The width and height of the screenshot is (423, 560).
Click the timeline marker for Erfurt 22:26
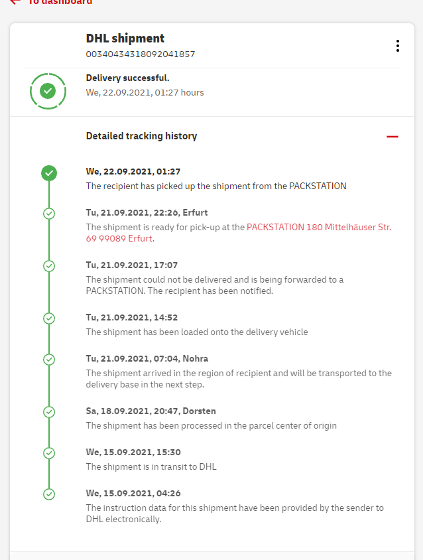click(x=49, y=214)
